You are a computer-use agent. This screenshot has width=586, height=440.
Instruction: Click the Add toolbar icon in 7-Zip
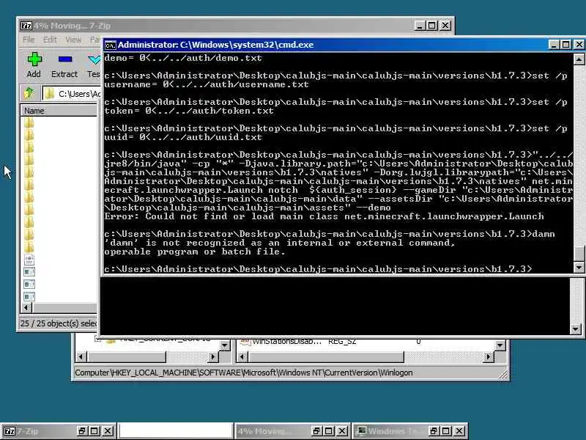34,65
